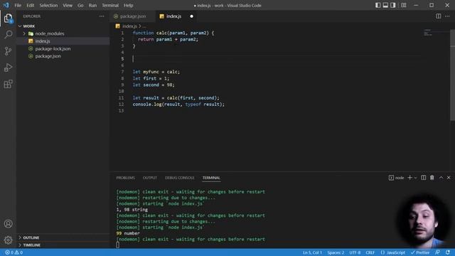Click index.js in the breadcrumb
The height and width of the screenshot is (256, 455).
[129, 26]
